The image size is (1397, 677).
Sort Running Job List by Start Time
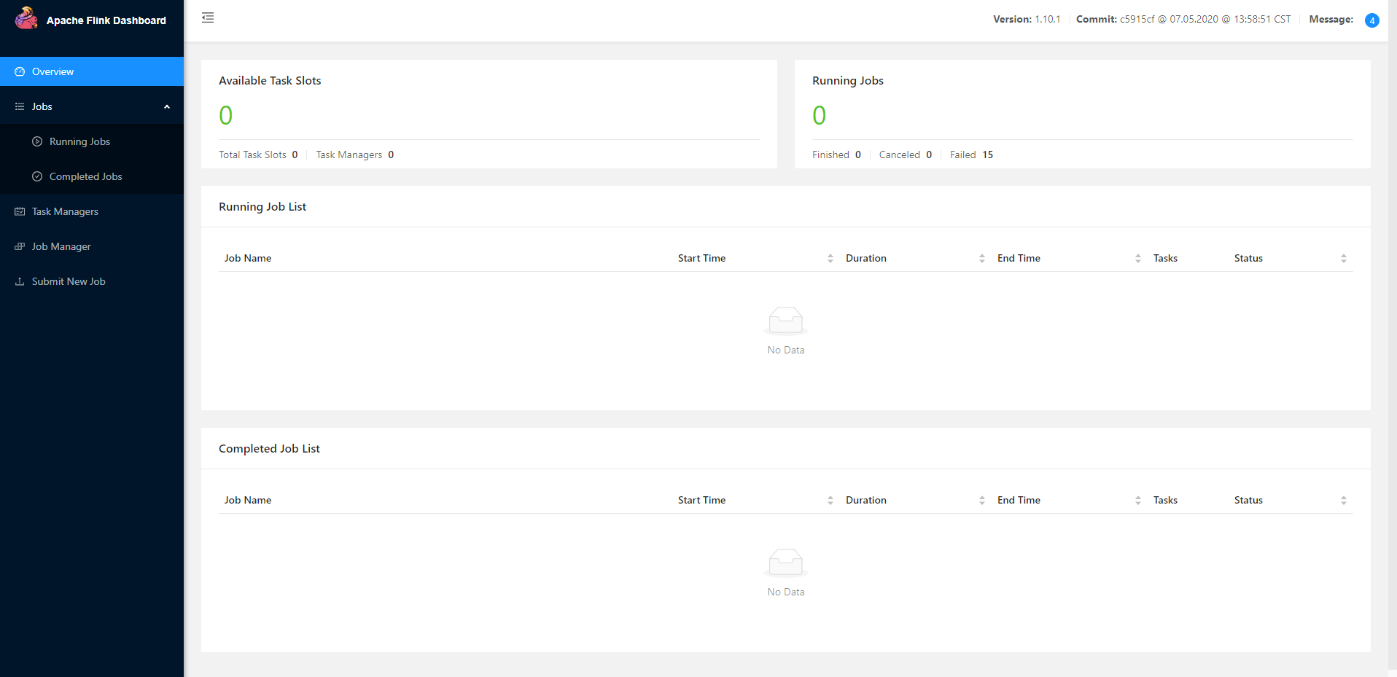pyautogui.click(x=830, y=258)
